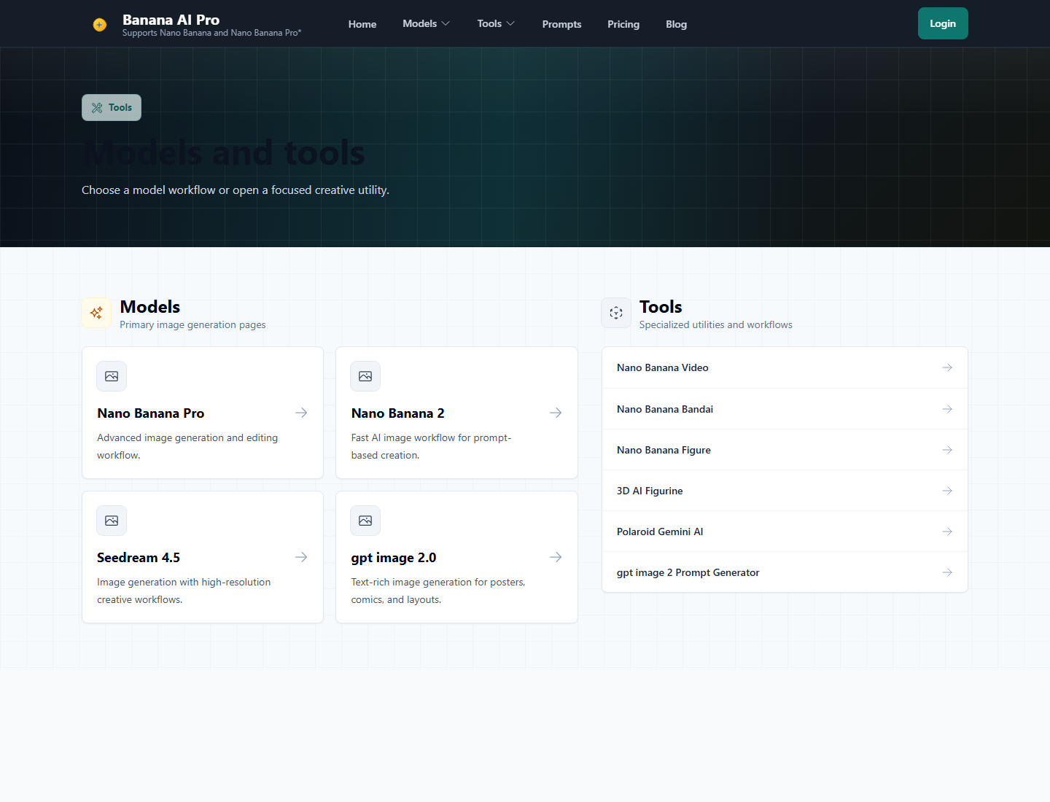Expand the Tools dropdown in the navbar
1050x802 pixels.
click(x=496, y=24)
